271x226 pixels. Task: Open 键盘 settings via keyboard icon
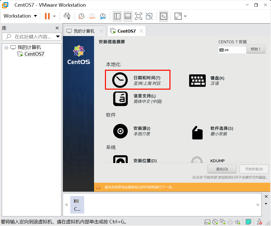pyautogui.click(x=197, y=81)
